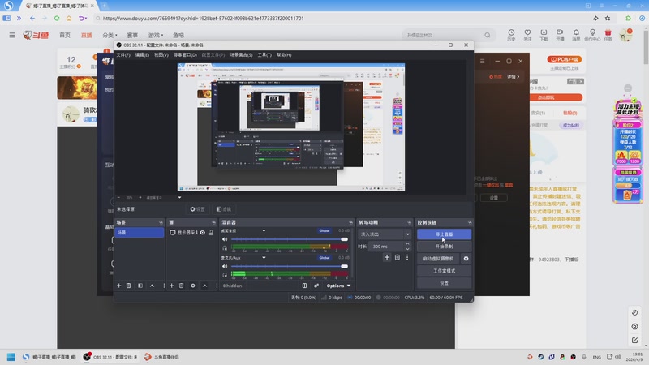Mute Desktop Audio speaker icon
This screenshot has height=365, width=649.
(x=225, y=239)
